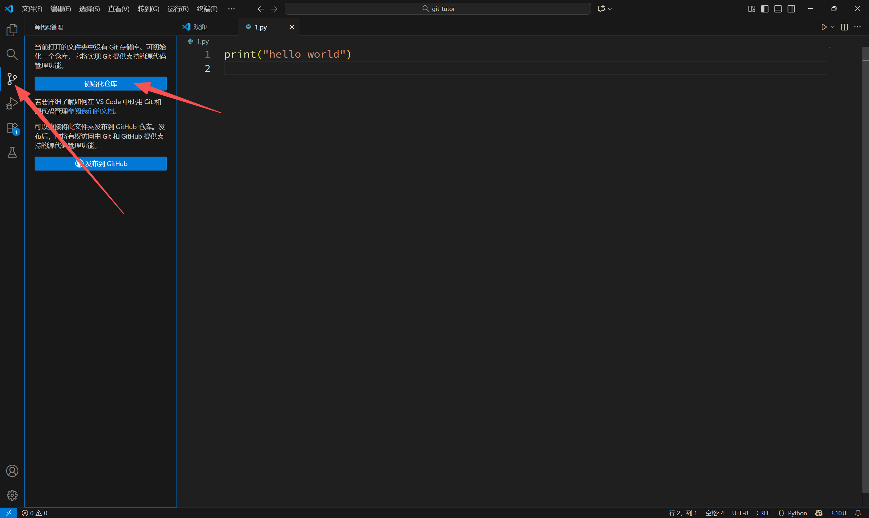Expand the overflow menu dots in menu bar

231,9
